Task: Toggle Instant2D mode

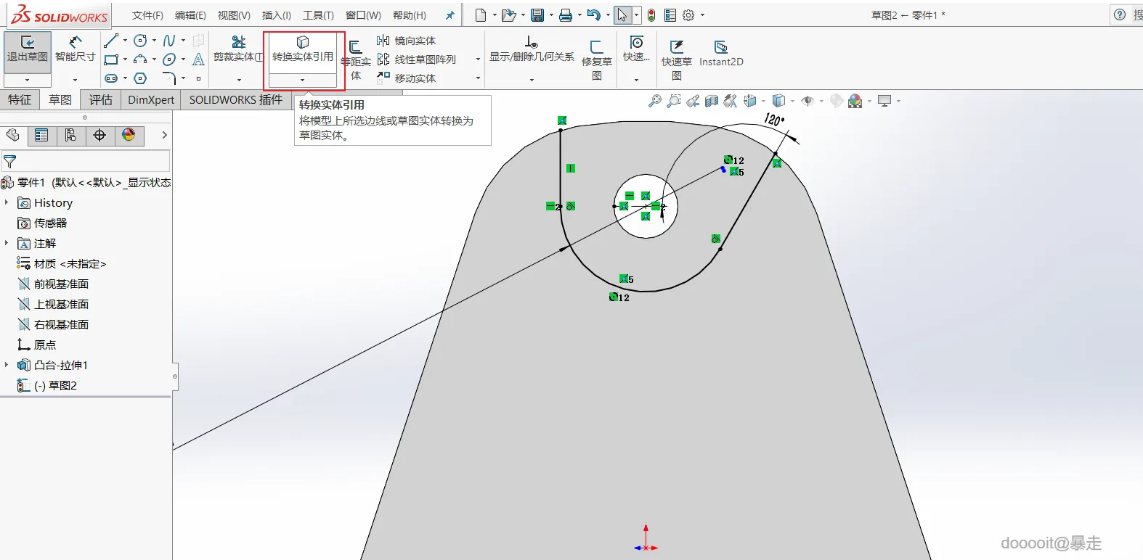Action: (x=721, y=54)
